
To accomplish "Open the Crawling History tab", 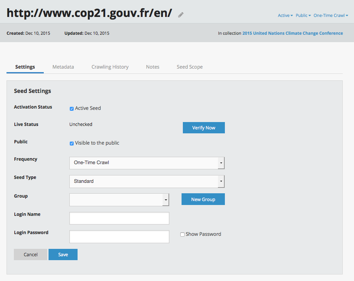I will [110, 67].
